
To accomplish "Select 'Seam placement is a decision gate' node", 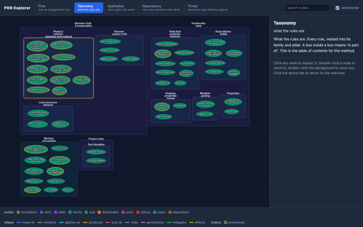I will 38,58.
